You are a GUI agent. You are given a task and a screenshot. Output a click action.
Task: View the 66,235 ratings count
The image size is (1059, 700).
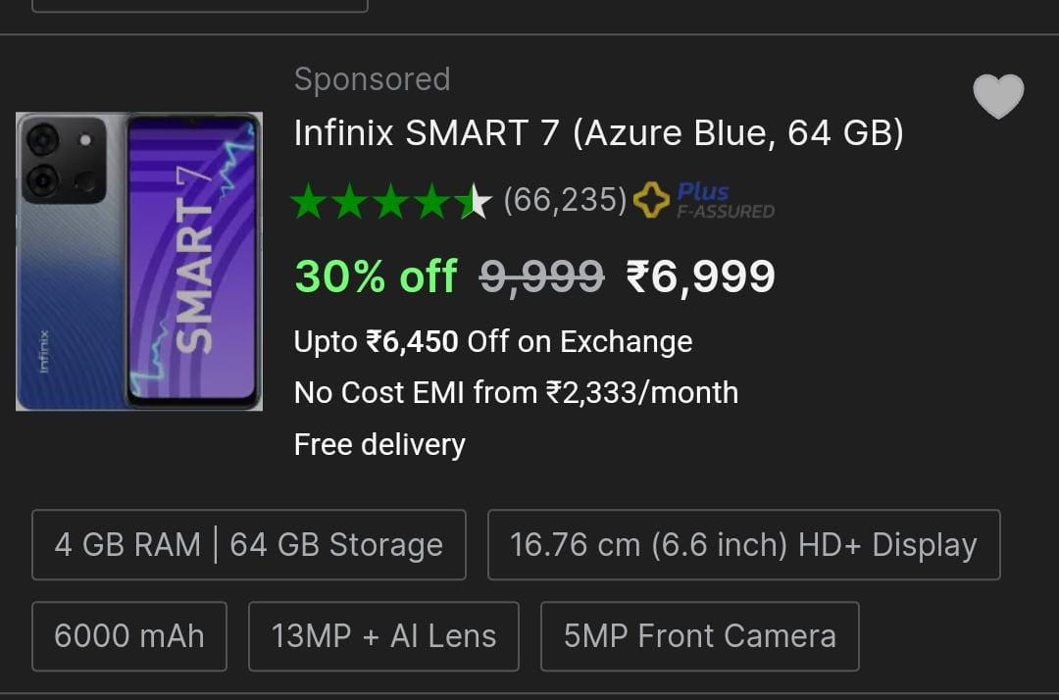565,200
